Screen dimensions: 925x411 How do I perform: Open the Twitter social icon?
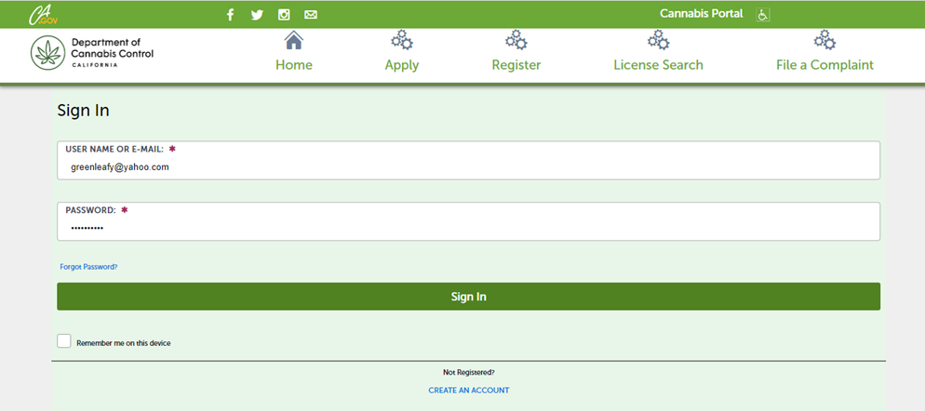click(x=257, y=15)
